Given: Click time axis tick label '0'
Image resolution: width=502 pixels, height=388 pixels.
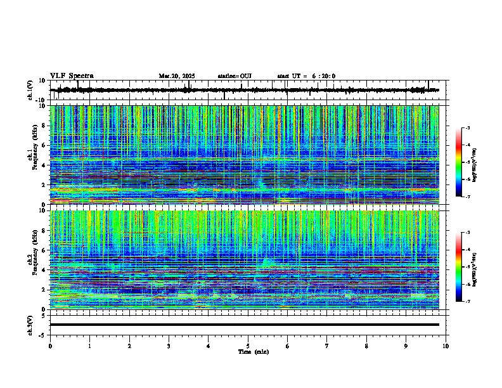Looking at the screenshot, I should (50, 346).
